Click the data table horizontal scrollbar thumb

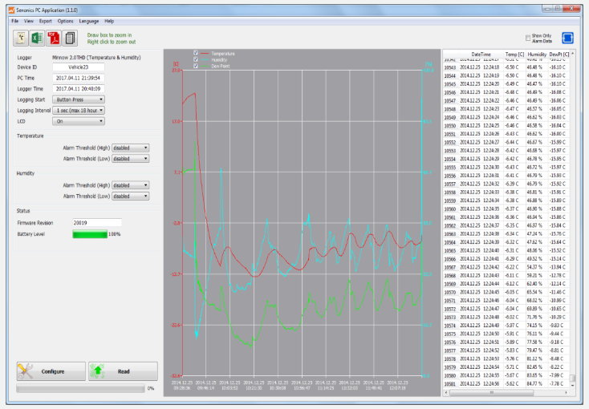tap(491, 392)
